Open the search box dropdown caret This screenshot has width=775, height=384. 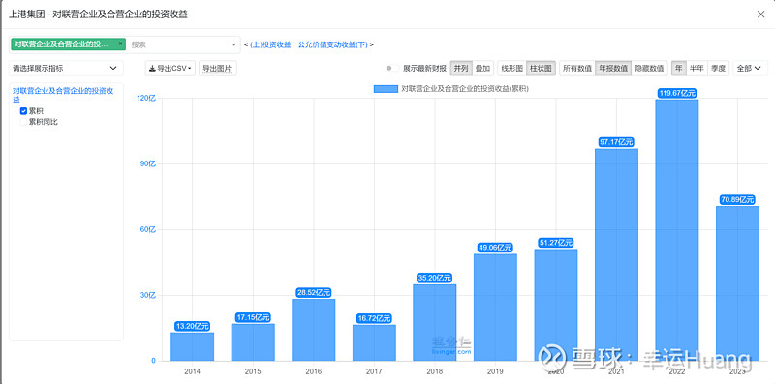click(x=233, y=44)
